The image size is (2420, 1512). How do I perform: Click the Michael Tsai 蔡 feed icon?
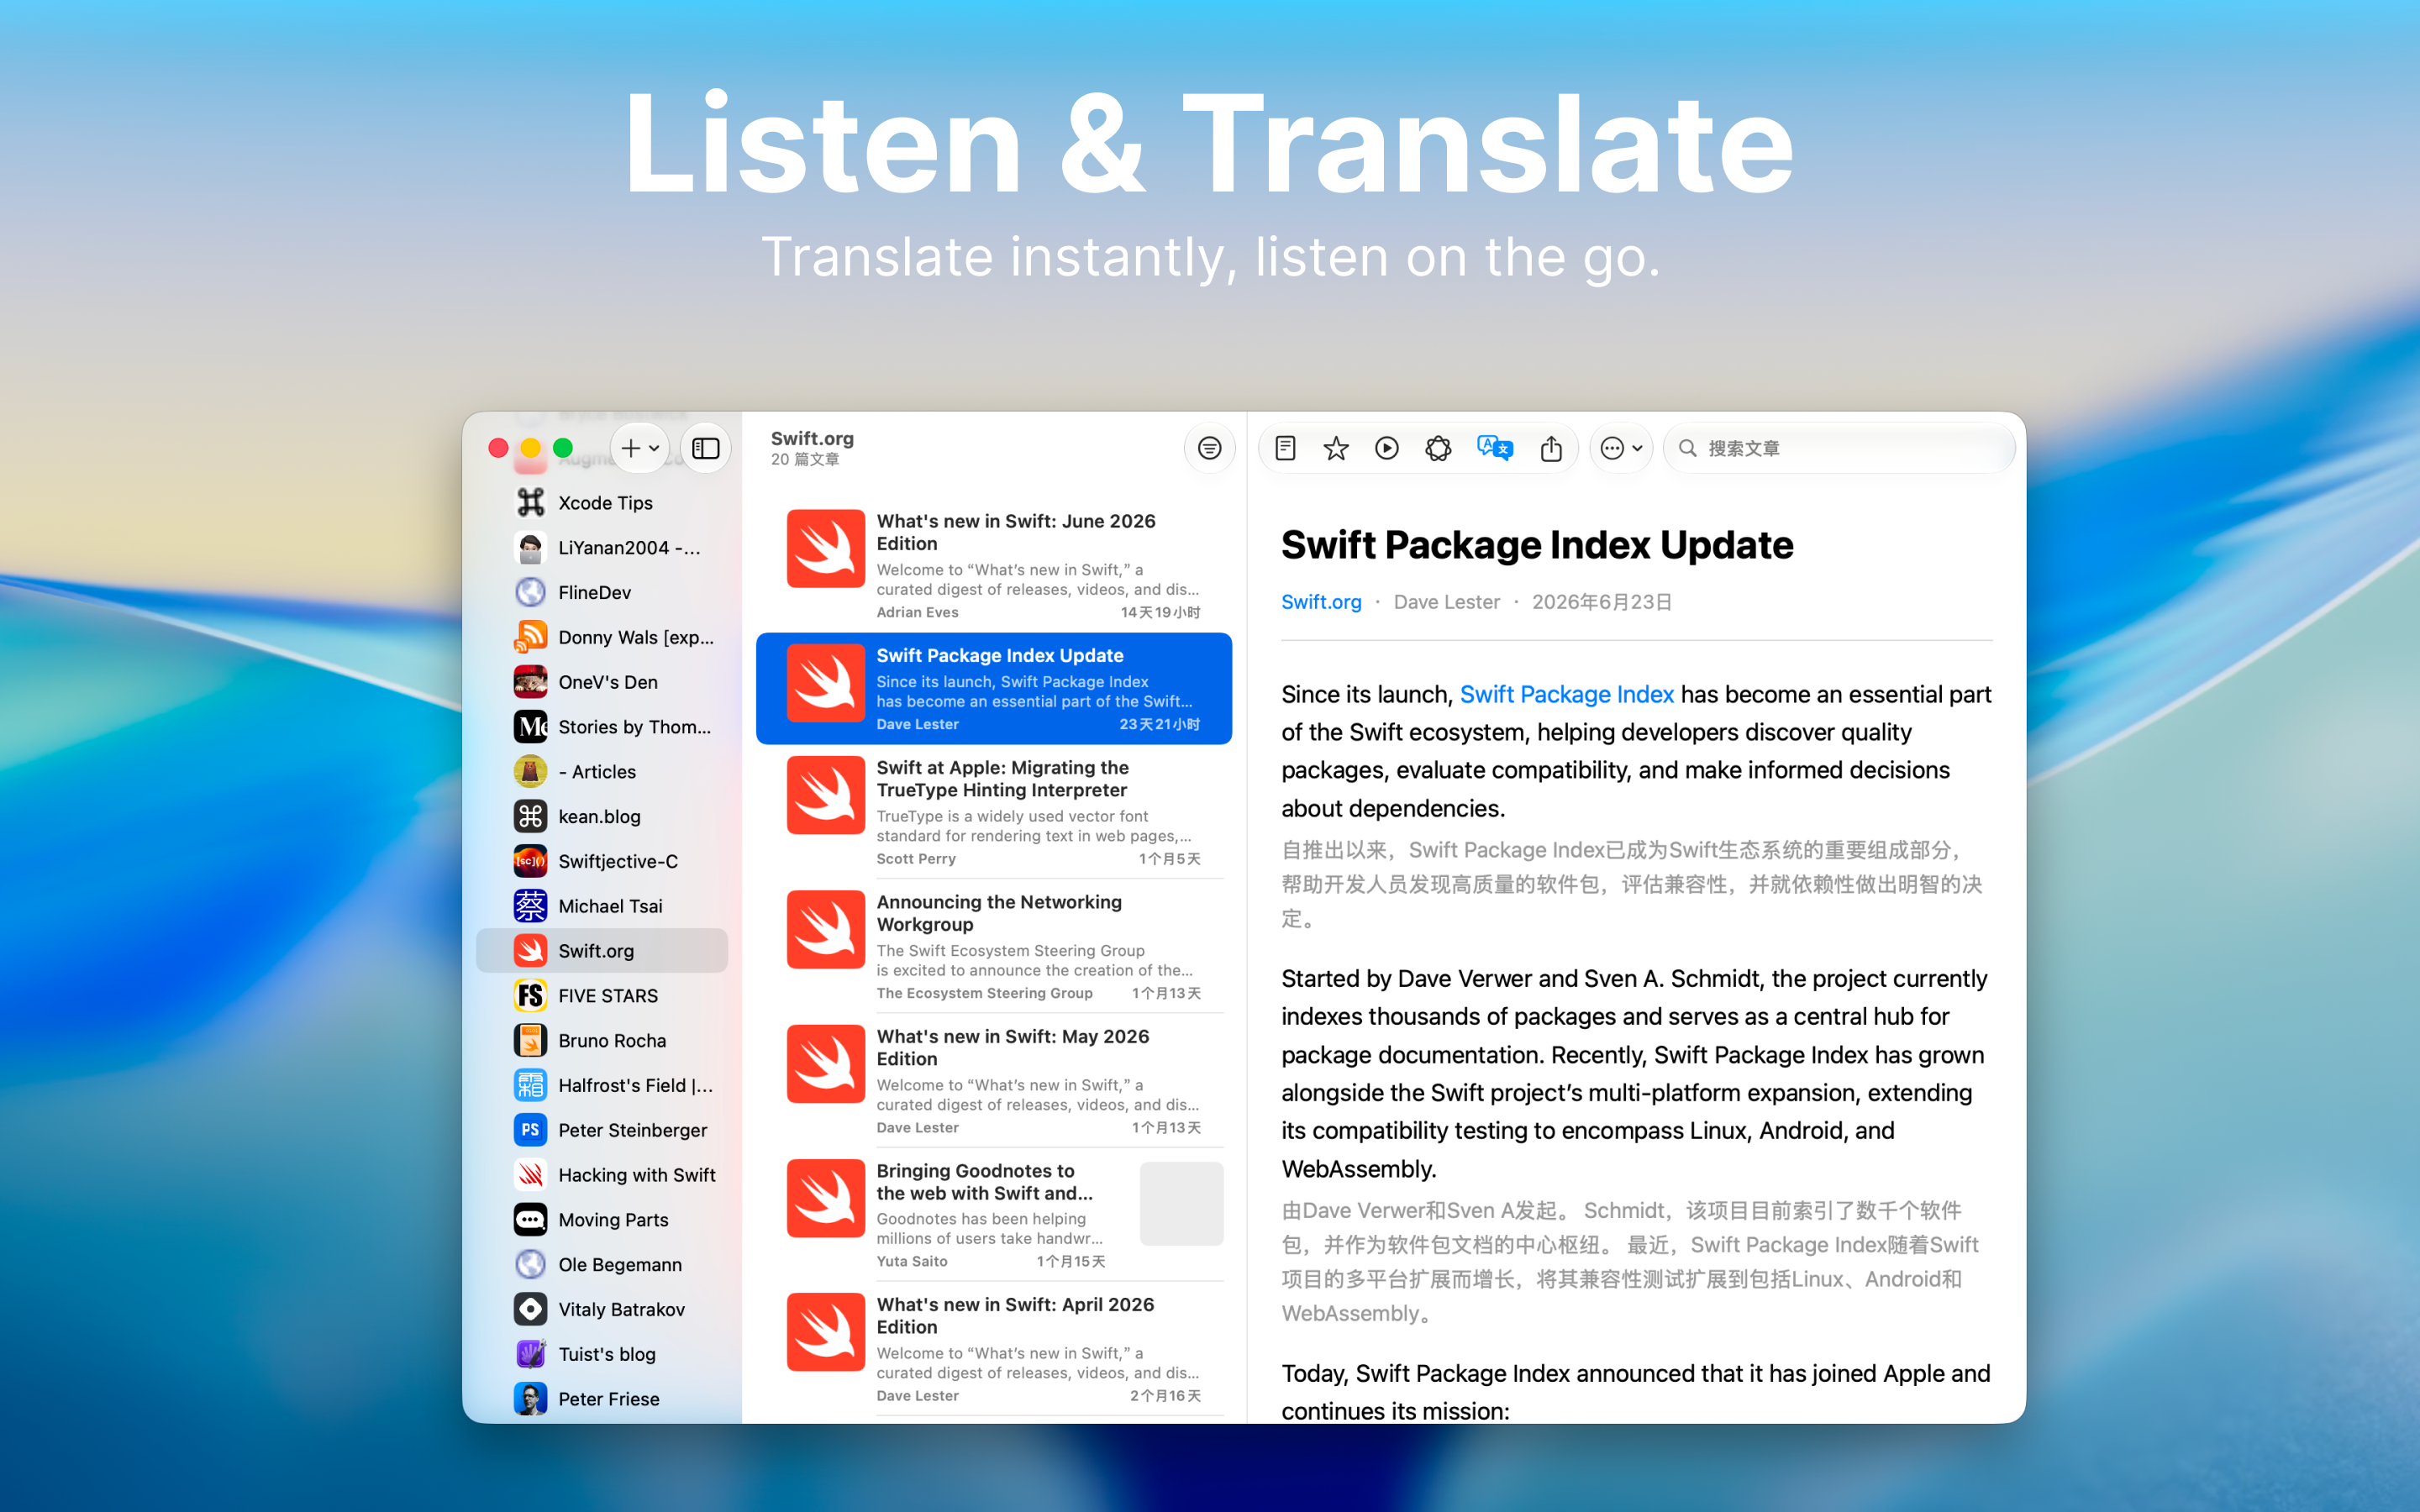pos(530,906)
